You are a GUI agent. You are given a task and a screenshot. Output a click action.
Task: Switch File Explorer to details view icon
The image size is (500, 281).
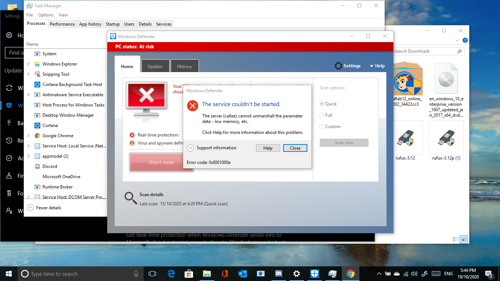tap(456, 239)
